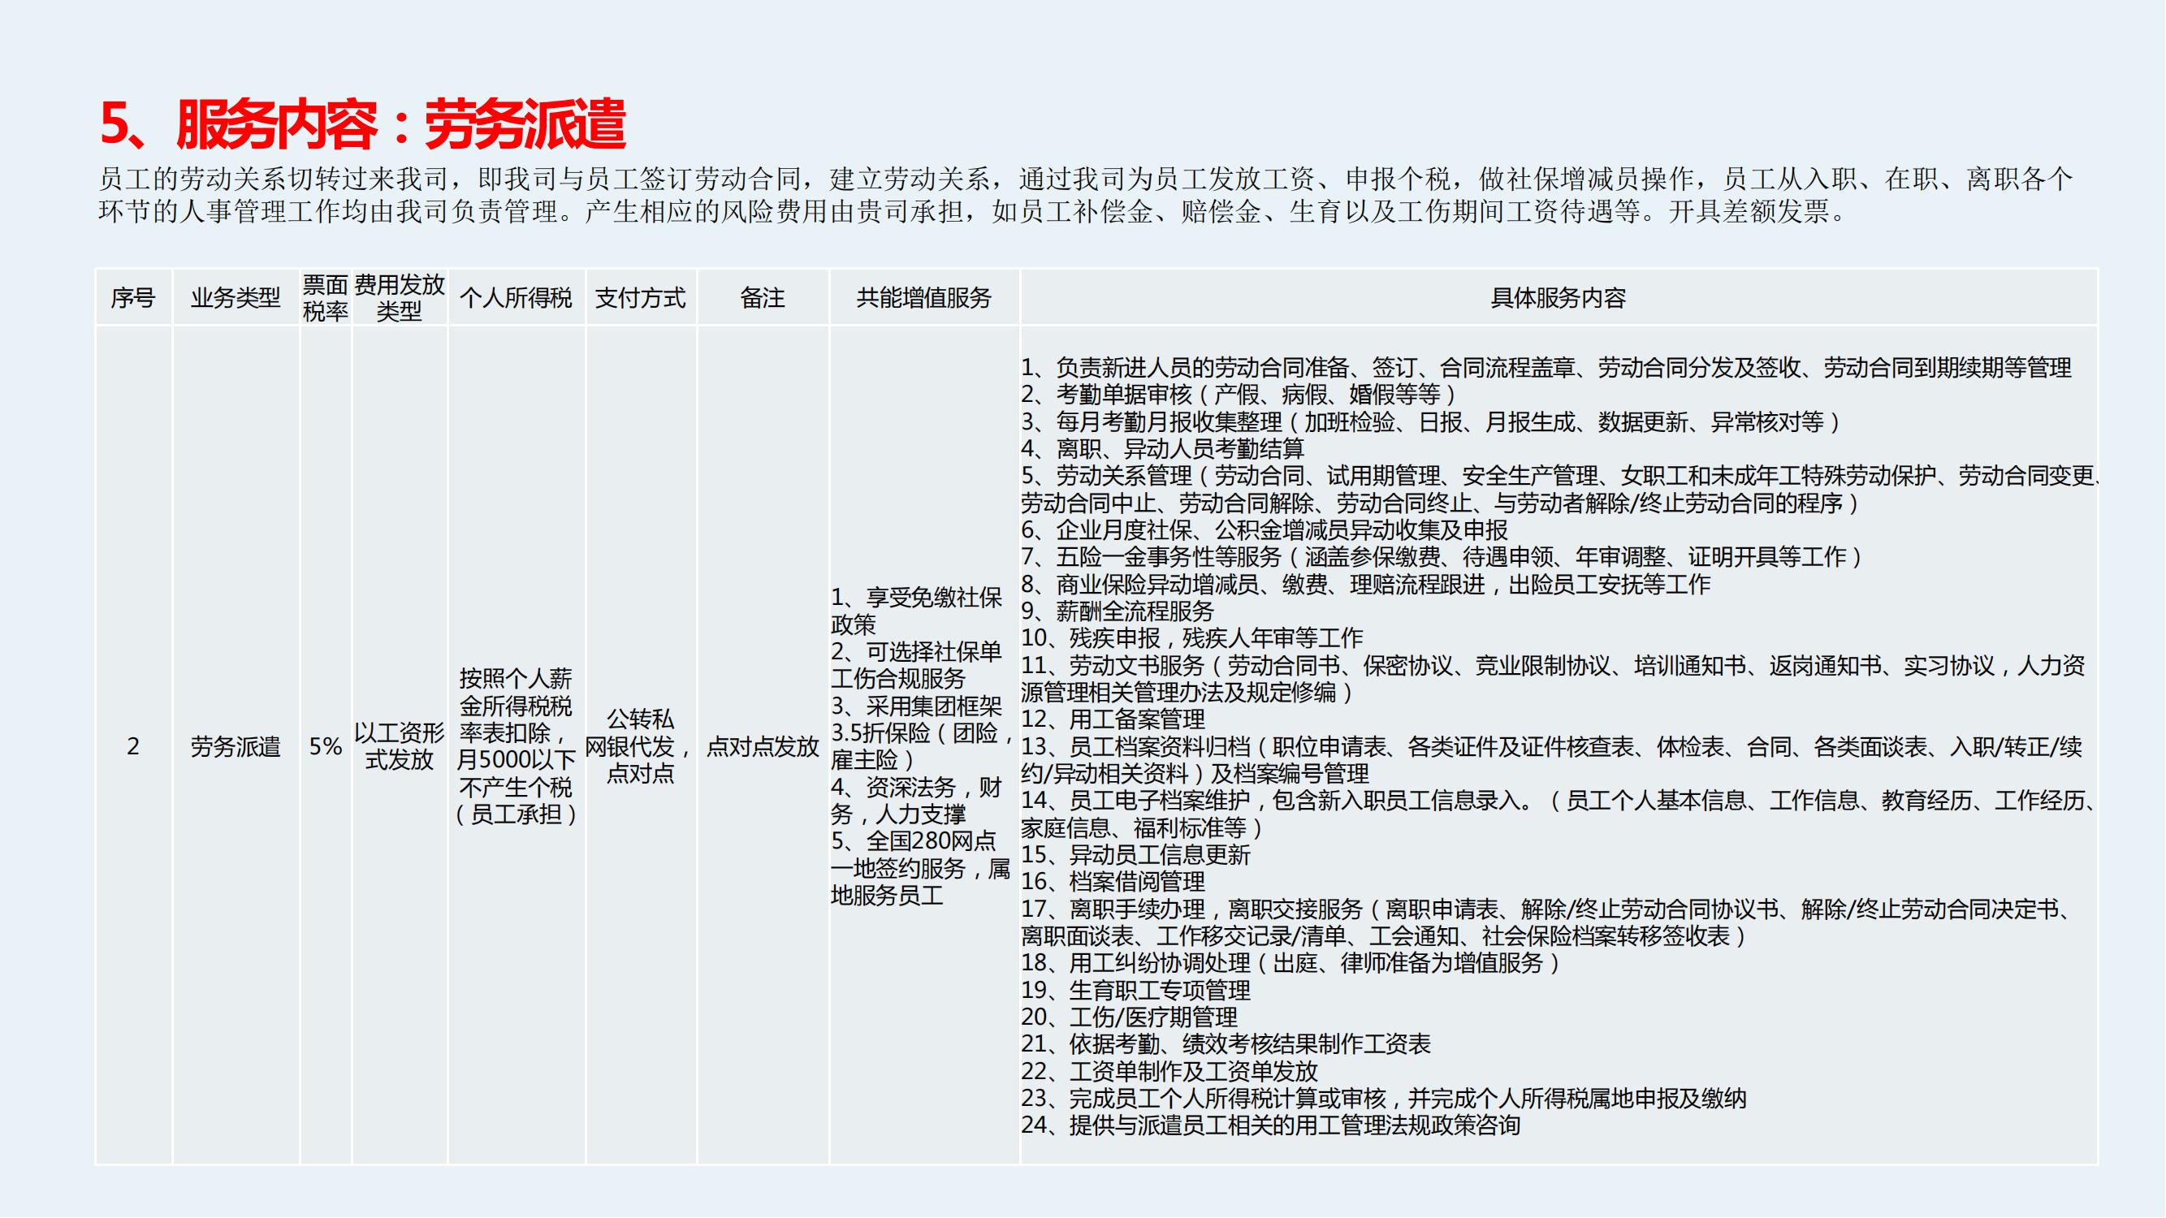Select item '5、全国280网点一地签约服务'
Screen dimensions: 2166x1218
click(921, 867)
